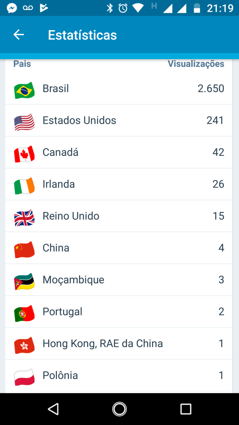Image resolution: width=239 pixels, height=425 pixels.
Task: Tap the Messenger notification icon
Action: click(12, 8)
